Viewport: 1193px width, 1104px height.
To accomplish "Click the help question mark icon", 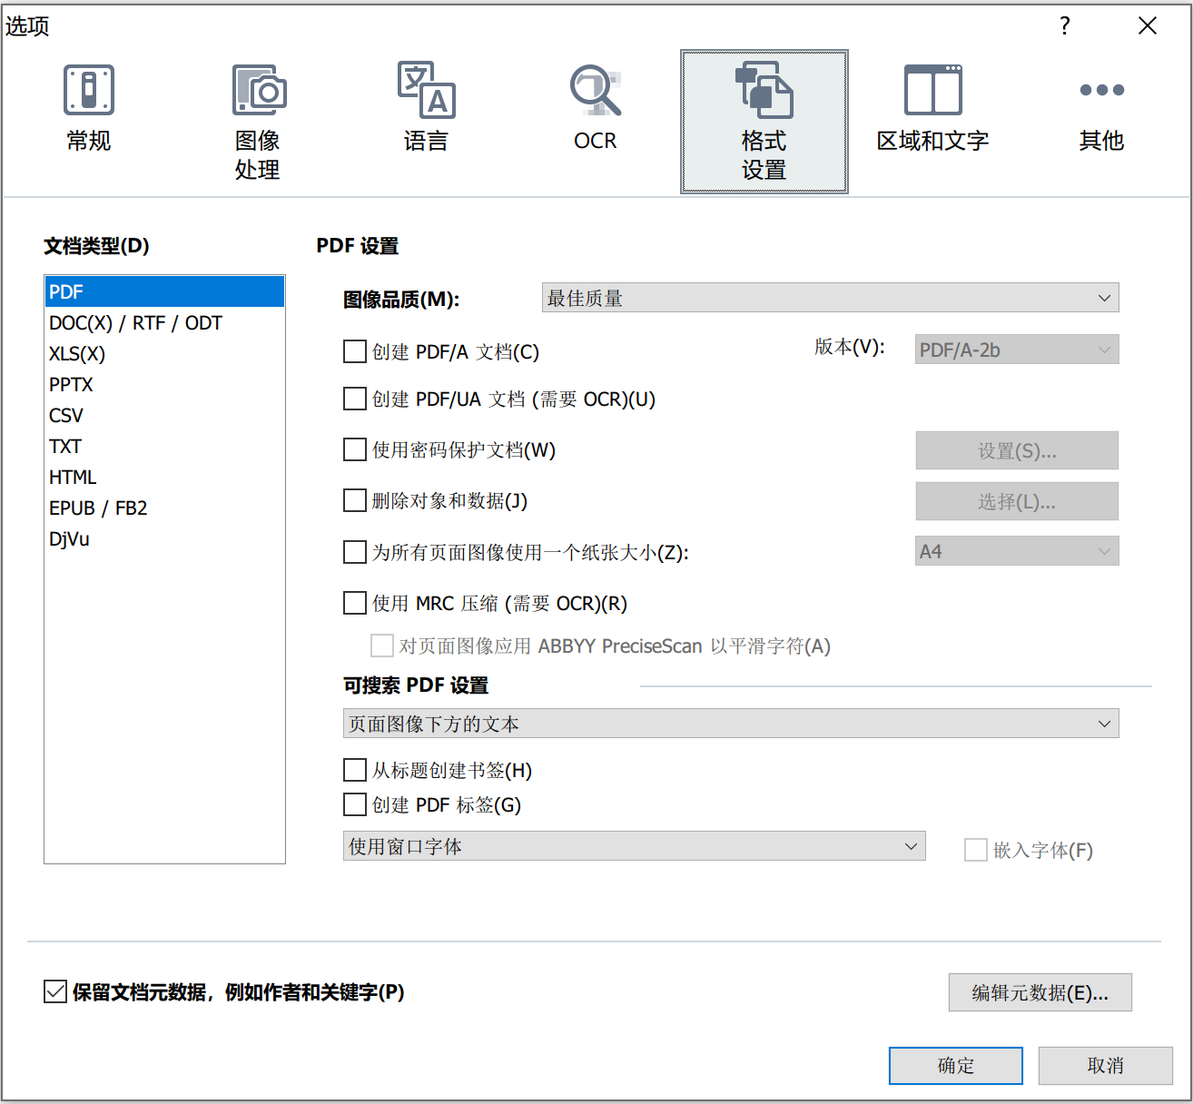I will click(1065, 25).
